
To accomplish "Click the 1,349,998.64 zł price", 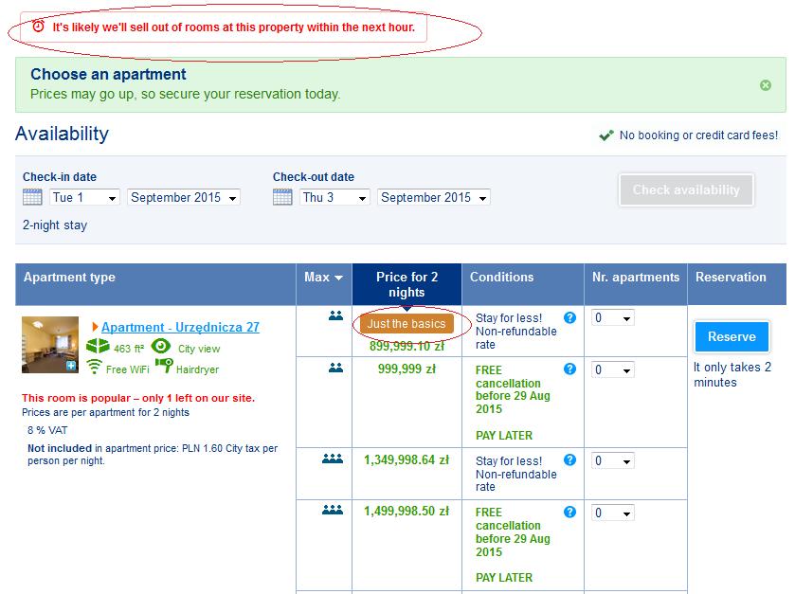I will pos(407,460).
